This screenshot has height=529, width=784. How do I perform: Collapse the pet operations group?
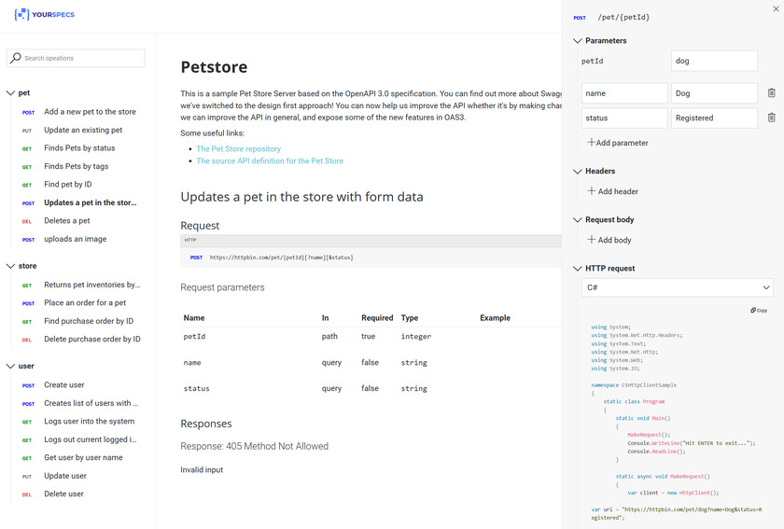[x=11, y=93]
